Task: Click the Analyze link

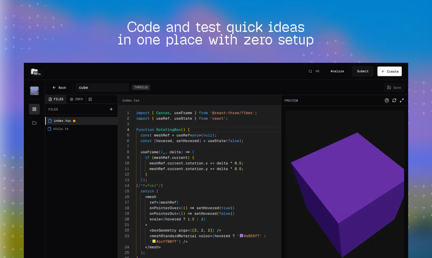Action: (337, 71)
